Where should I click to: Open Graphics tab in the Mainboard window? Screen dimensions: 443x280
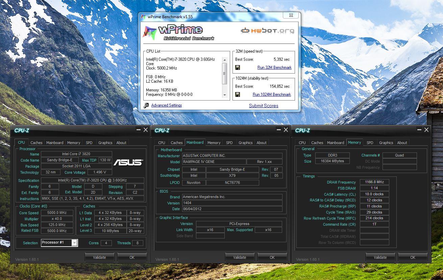pos(246,143)
